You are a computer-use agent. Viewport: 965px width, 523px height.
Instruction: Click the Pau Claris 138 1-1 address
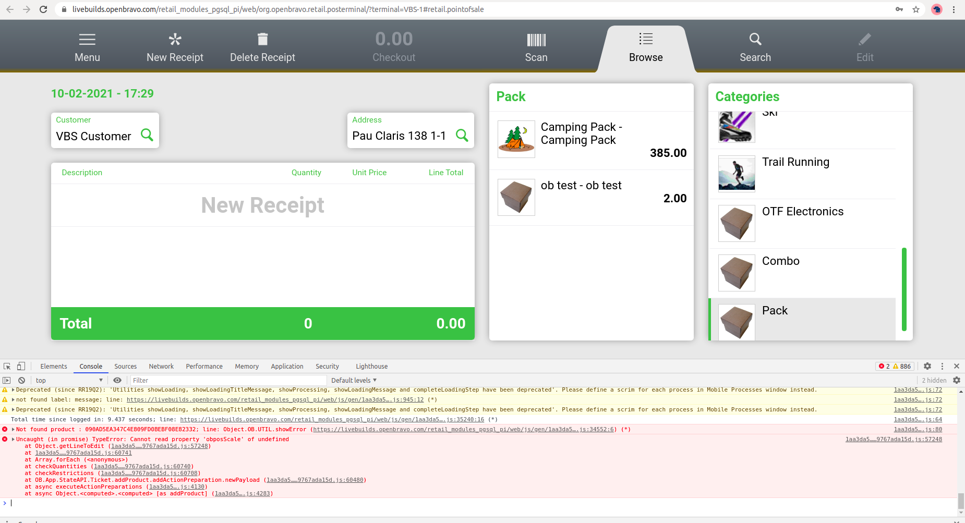[399, 136]
